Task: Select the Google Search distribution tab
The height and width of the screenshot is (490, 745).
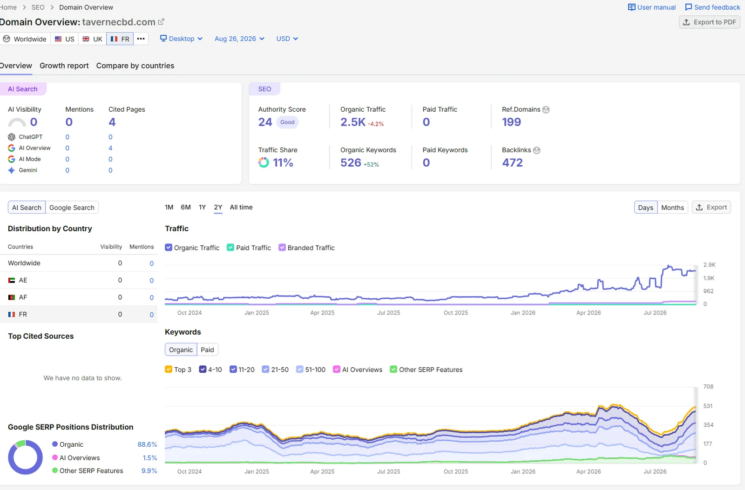Action: pyautogui.click(x=72, y=208)
